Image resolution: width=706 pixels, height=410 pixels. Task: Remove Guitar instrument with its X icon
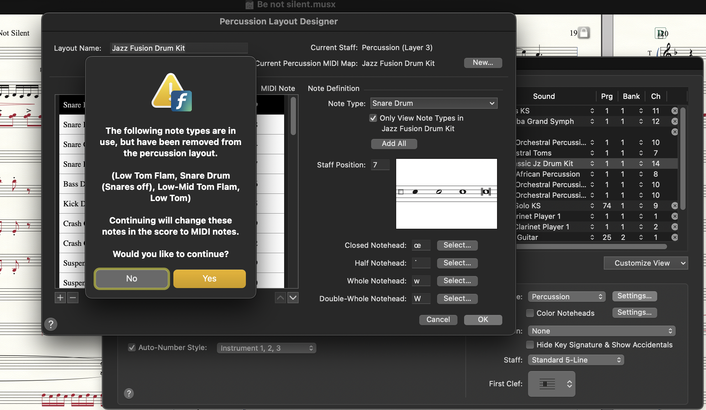coord(675,237)
